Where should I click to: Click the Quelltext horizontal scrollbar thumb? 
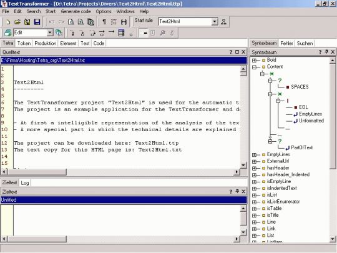point(37,172)
